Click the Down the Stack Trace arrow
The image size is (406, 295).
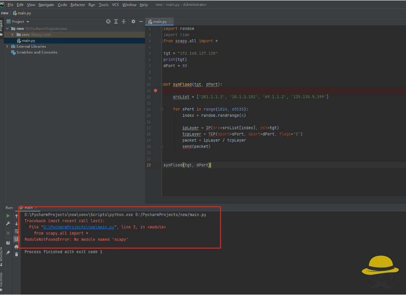(17, 223)
